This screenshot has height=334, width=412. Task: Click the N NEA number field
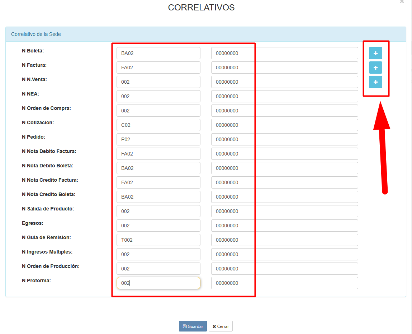pyautogui.click(x=284, y=96)
